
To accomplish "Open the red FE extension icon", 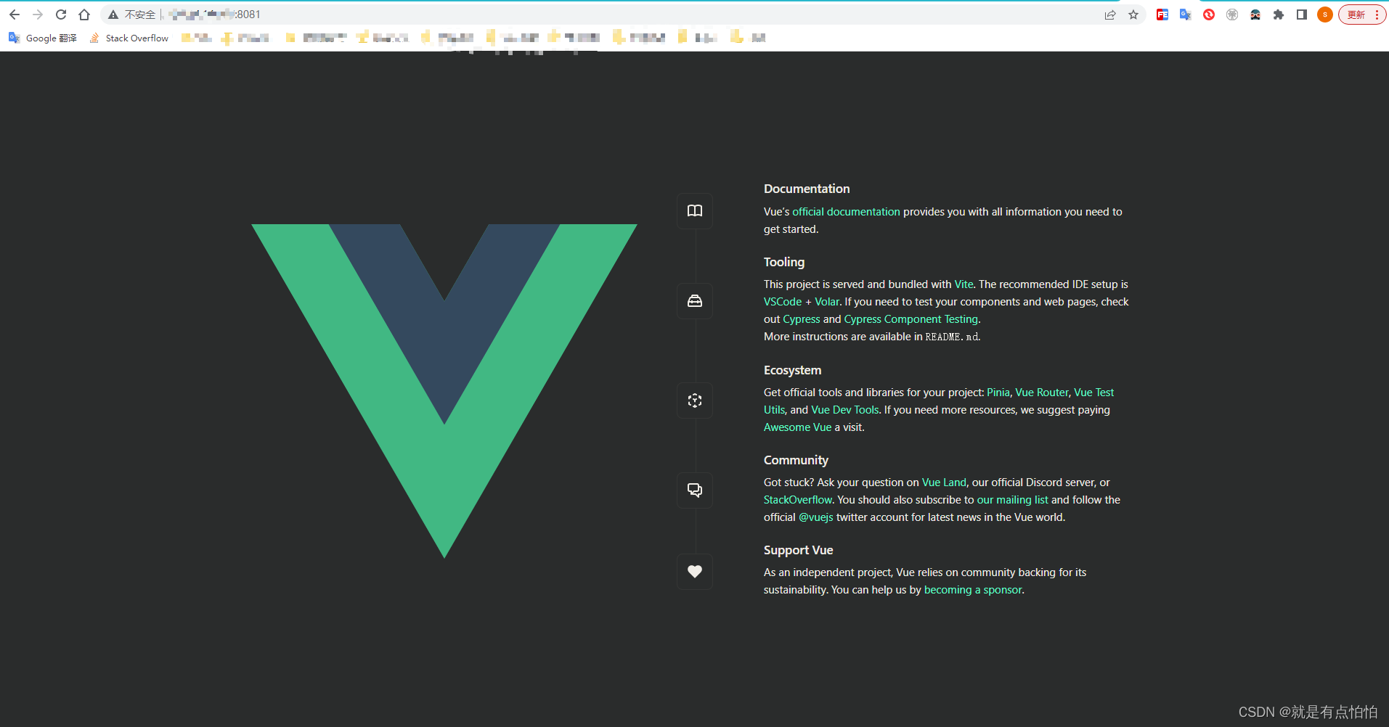I will click(x=1162, y=15).
